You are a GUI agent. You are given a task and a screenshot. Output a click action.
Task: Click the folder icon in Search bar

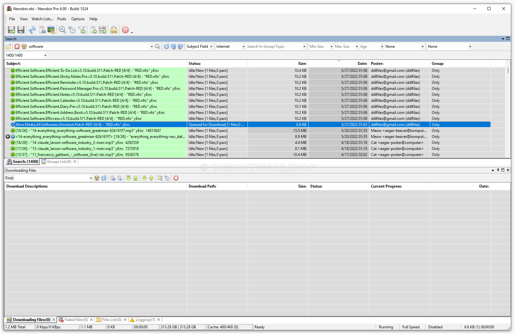pos(9,46)
